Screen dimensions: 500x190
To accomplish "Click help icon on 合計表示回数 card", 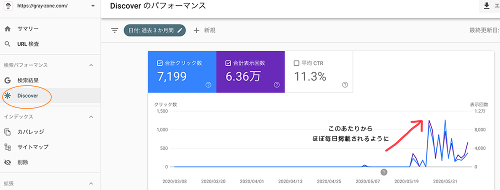I will 276,85.
